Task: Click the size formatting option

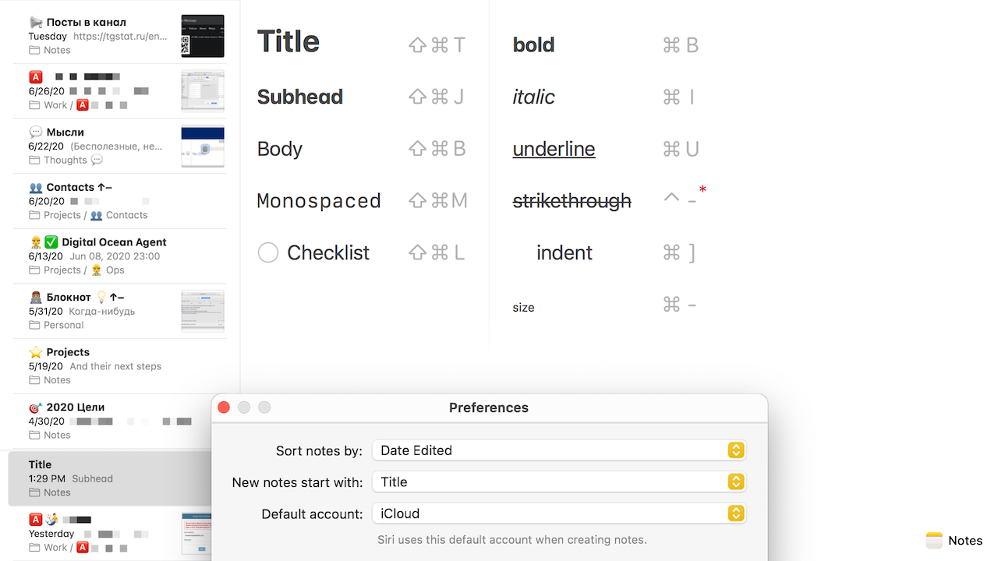Action: (x=523, y=307)
